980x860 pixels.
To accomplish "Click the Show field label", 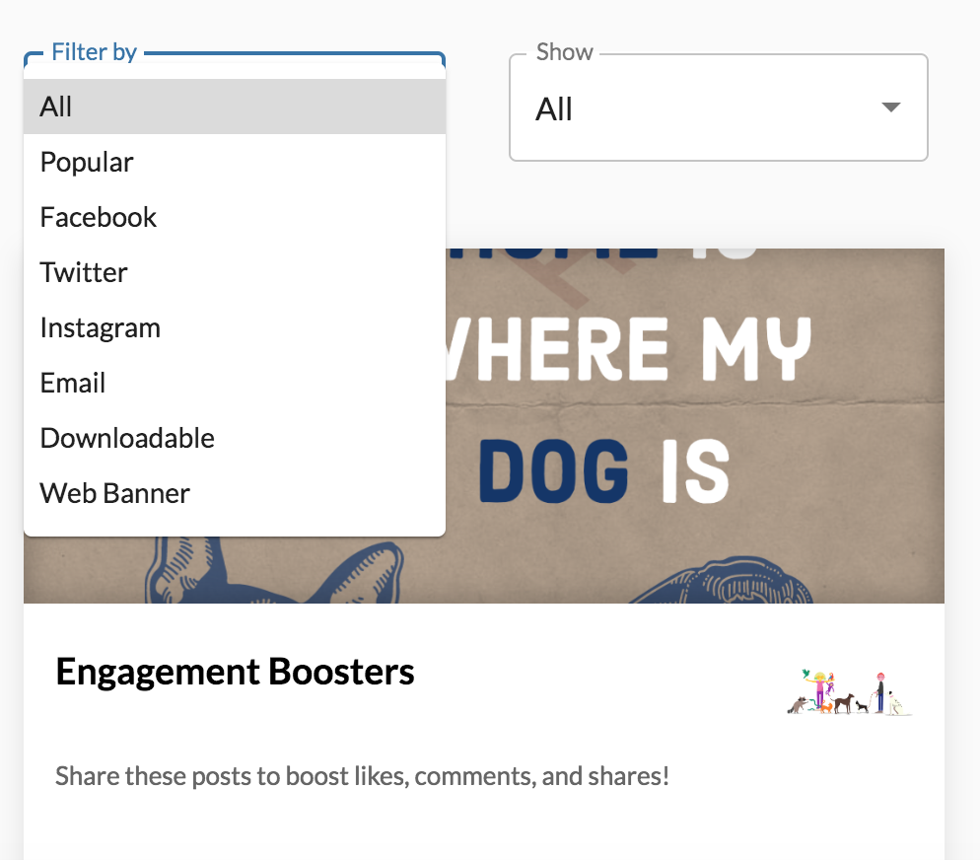I will point(564,52).
